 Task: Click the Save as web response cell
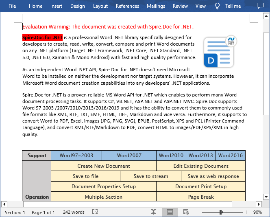pos(213,176)
